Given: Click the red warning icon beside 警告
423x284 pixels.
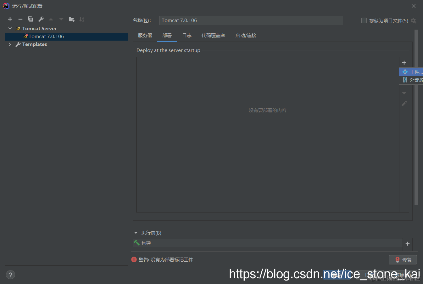Looking at the screenshot, I should click(x=134, y=259).
